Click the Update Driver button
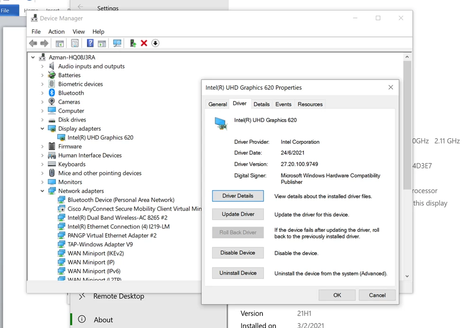The width and height of the screenshot is (462, 328). (x=238, y=214)
